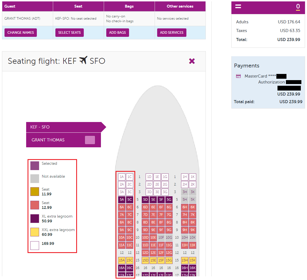
Task: Click the CHANGE NAMES button
Action: tap(21, 33)
